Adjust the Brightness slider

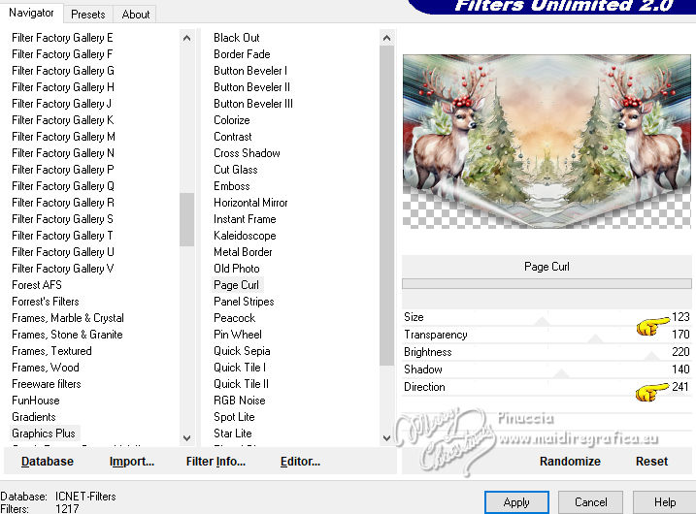pyautogui.click(x=651, y=356)
